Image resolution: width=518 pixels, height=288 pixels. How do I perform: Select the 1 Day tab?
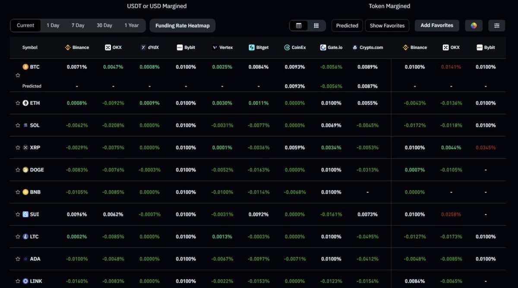tap(53, 25)
